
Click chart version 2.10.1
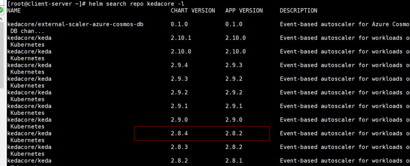[181, 38]
